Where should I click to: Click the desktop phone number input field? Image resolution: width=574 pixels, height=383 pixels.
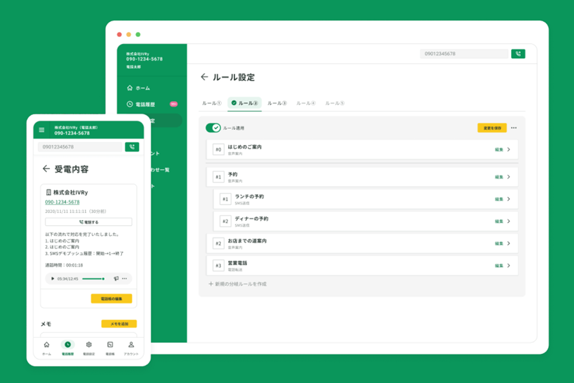(463, 54)
